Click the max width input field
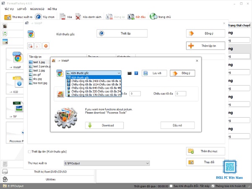Screen dimensions: 252x189 [x=135, y=94]
